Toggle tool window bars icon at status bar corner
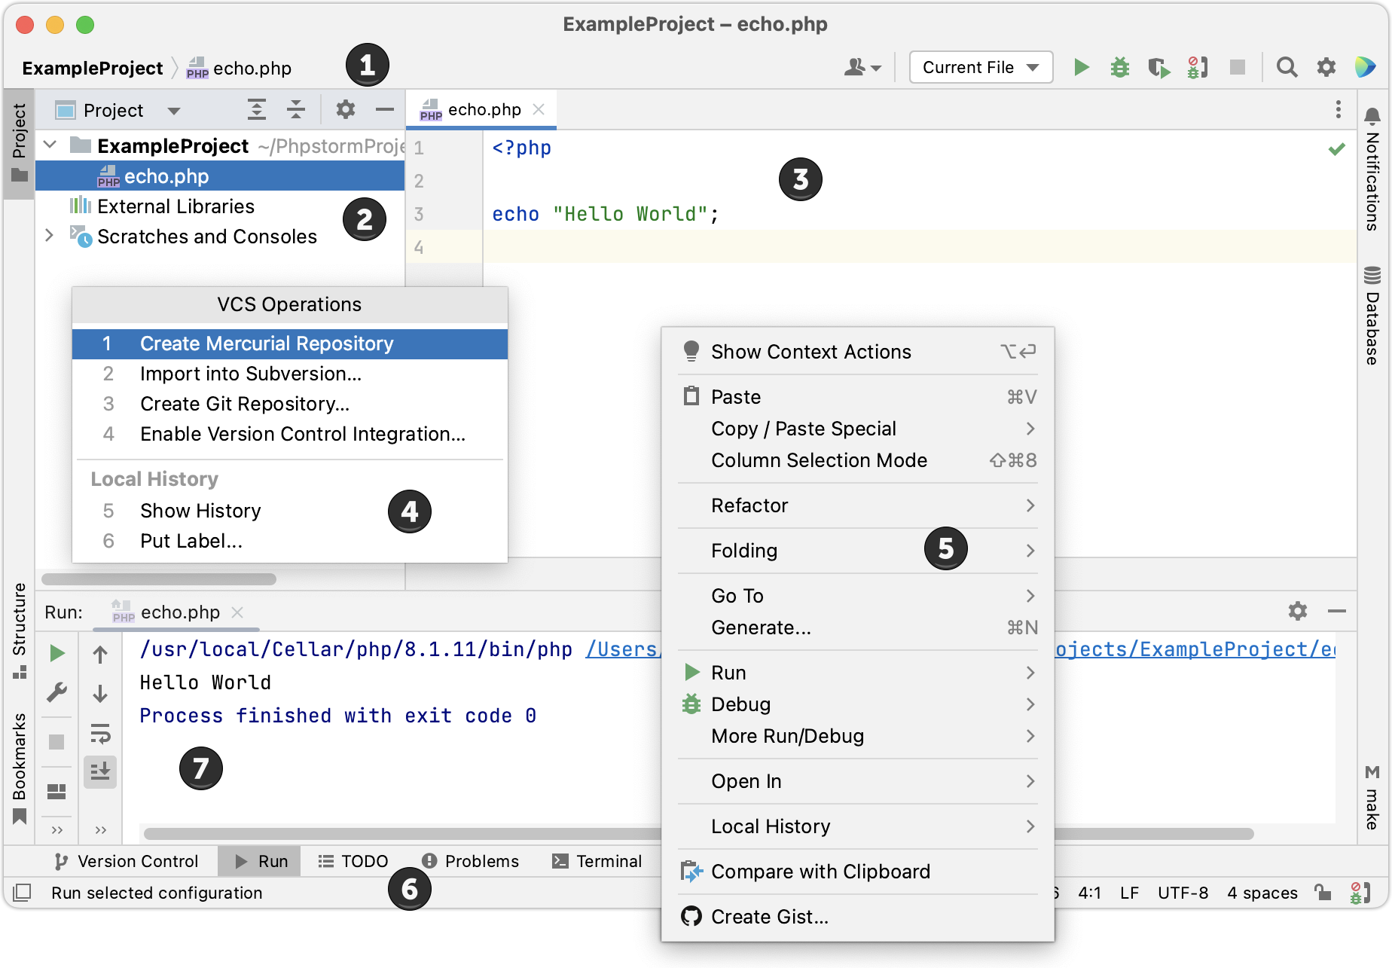The height and width of the screenshot is (968, 1392). tap(23, 893)
